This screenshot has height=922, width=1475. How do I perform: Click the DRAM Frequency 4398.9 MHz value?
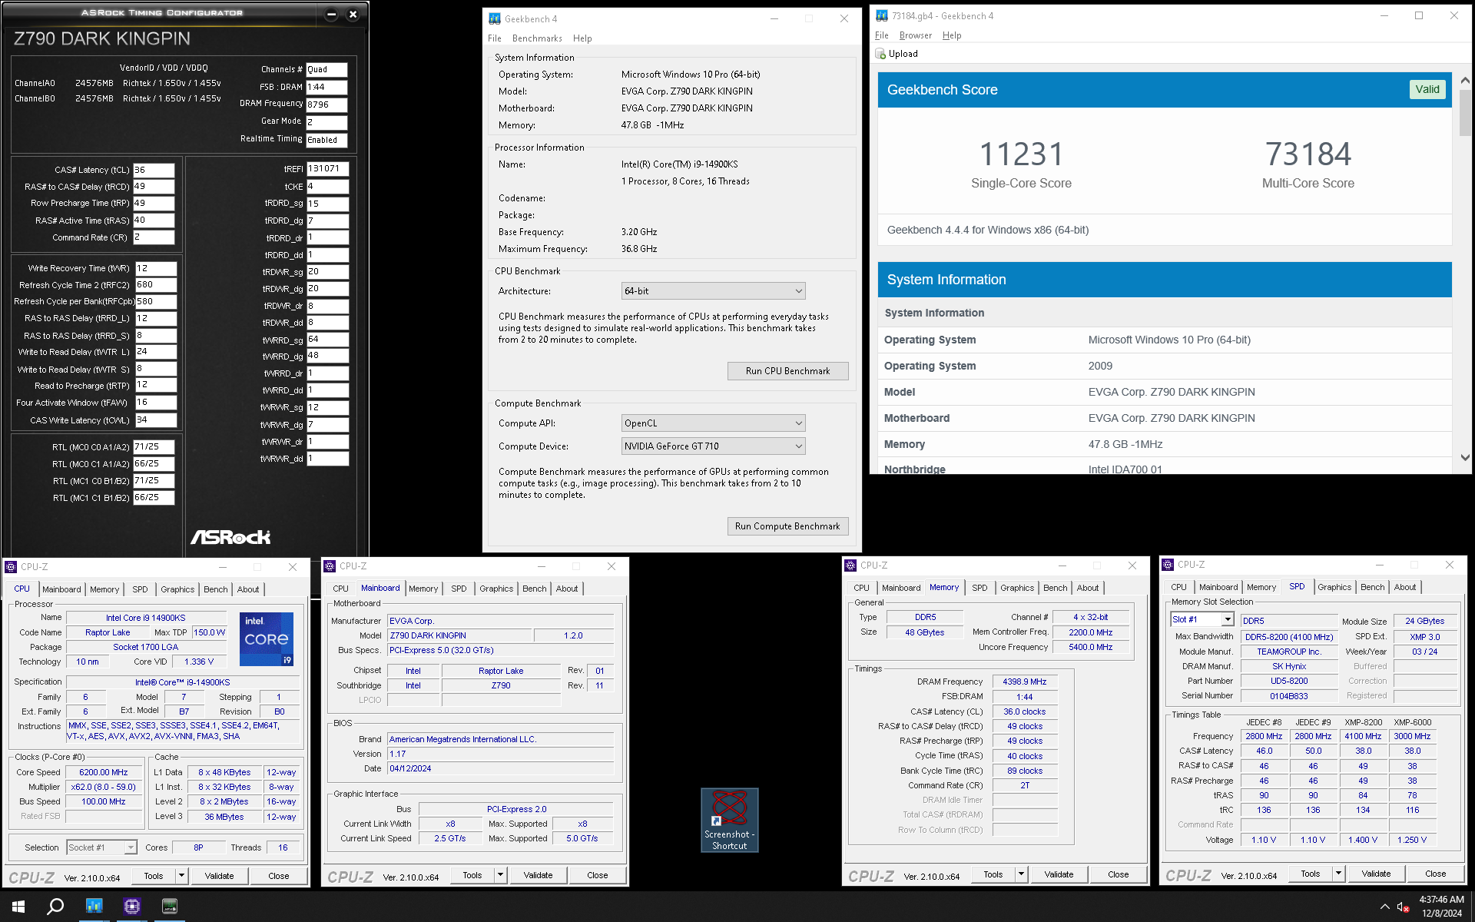[1024, 682]
